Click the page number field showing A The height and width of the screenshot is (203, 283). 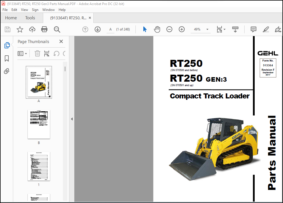[x=111, y=29]
